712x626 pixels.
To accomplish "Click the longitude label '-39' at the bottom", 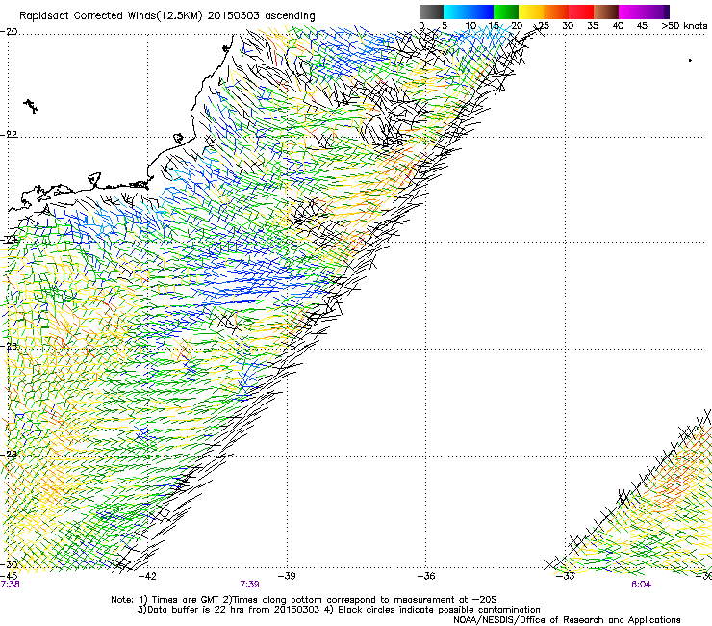I will click(287, 576).
